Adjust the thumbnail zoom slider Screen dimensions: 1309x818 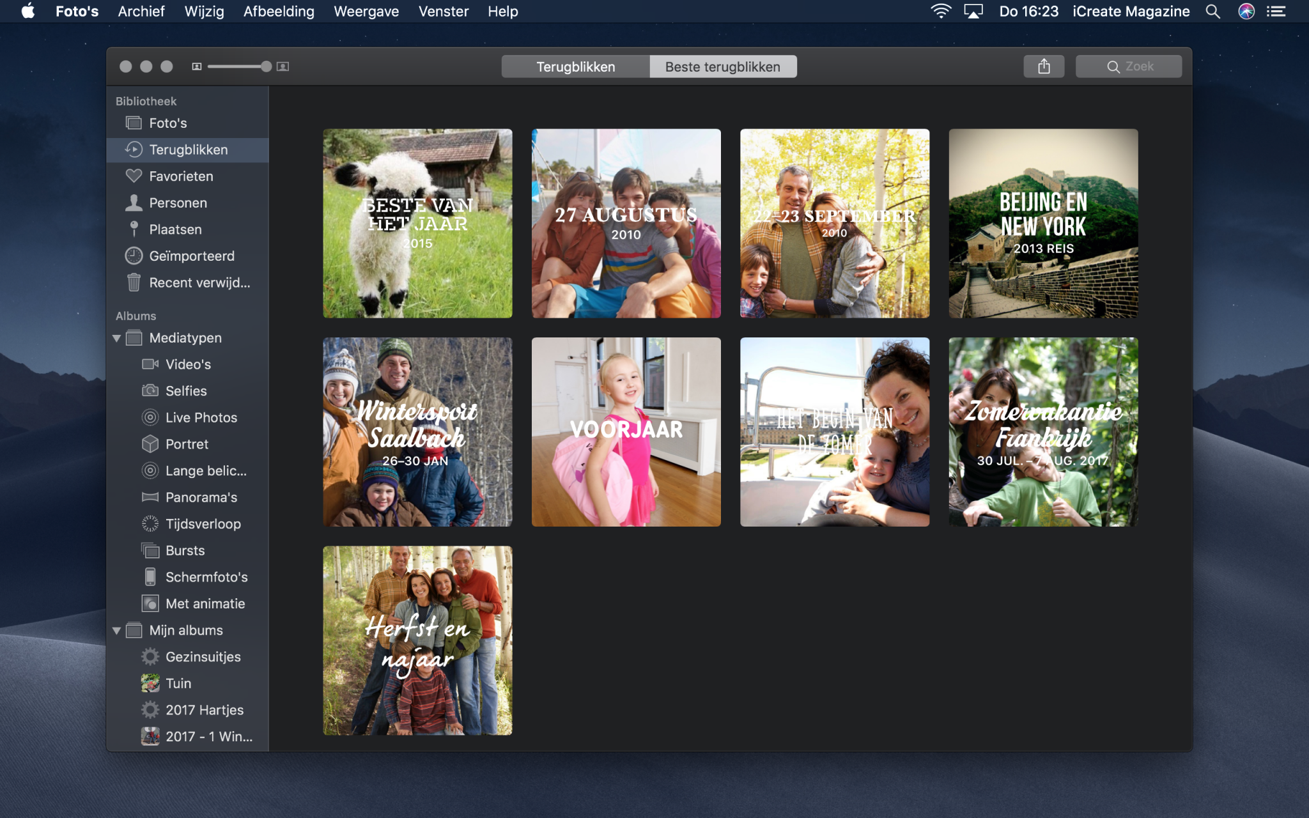click(266, 66)
